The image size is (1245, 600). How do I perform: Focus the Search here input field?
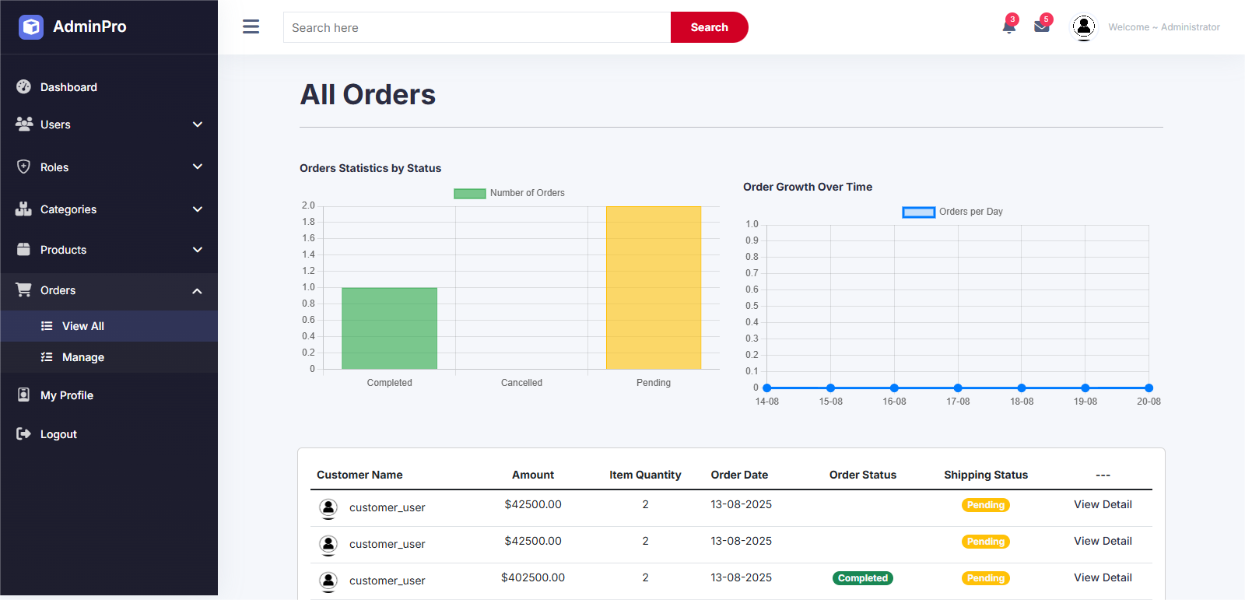(x=476, y=27)
